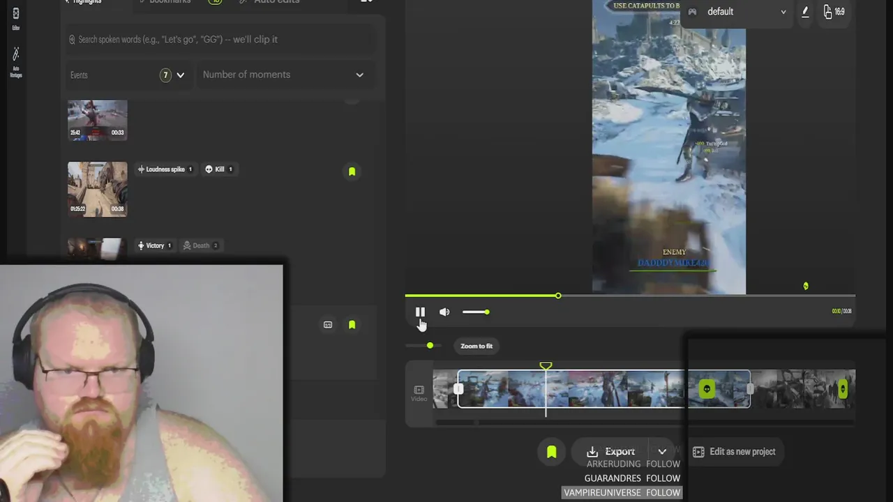Select the Death event tag

(200, 245)
